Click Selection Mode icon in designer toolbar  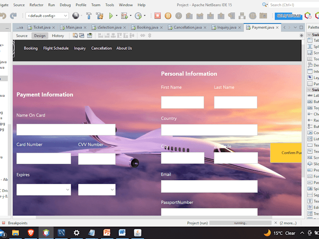point(75,35)
